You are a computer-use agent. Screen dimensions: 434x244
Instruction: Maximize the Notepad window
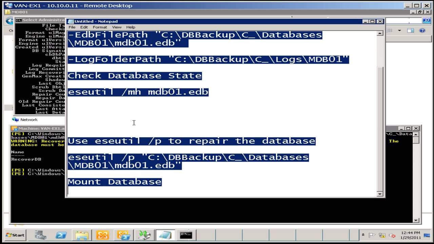coord(372,21)
